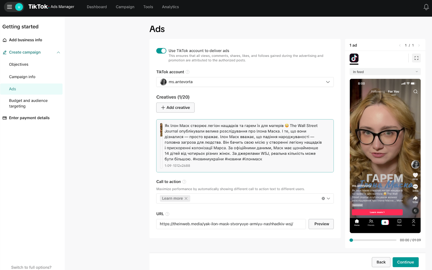Click search icon in phone preview
Image resolution: width=432 pixels, height=270 pixels.
point(416,92)
